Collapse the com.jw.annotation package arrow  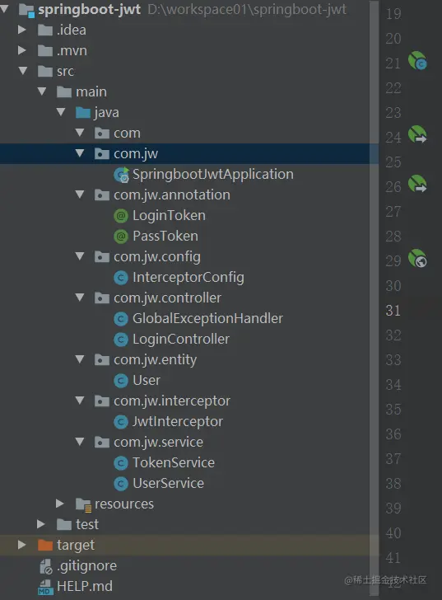coord(80,195)
